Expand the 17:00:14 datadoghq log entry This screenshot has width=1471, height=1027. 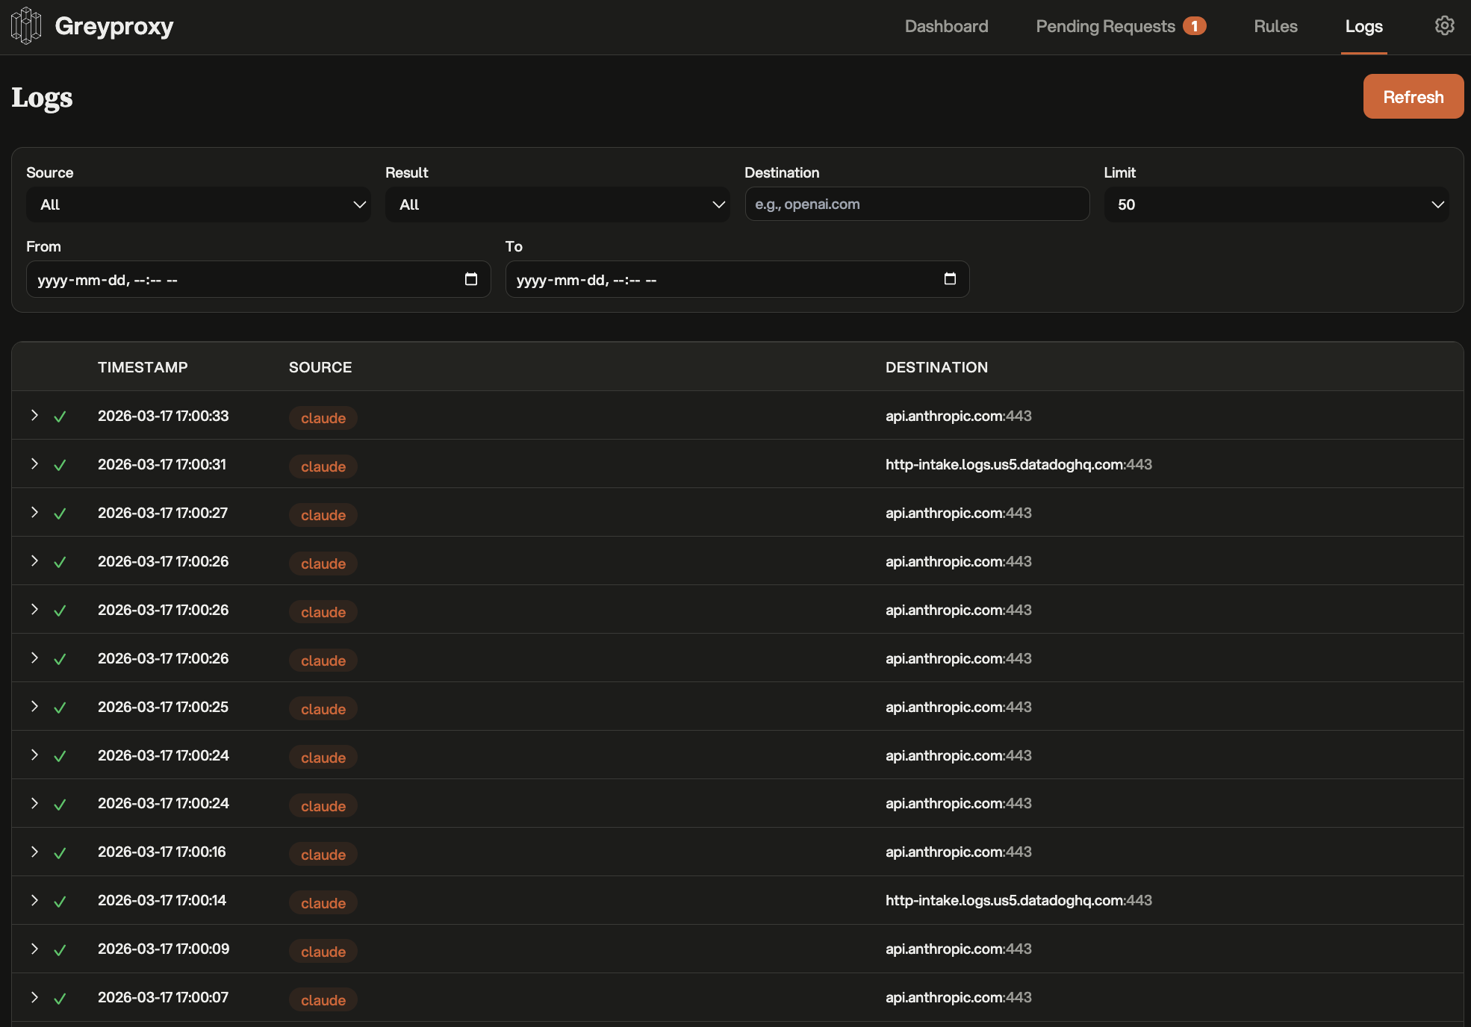34,900
